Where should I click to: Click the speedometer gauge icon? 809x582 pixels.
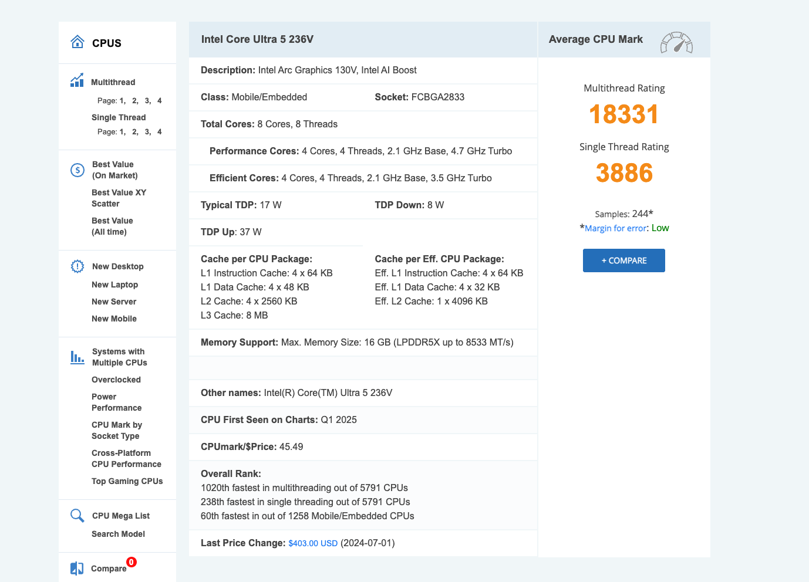click(x=676, y=43)
